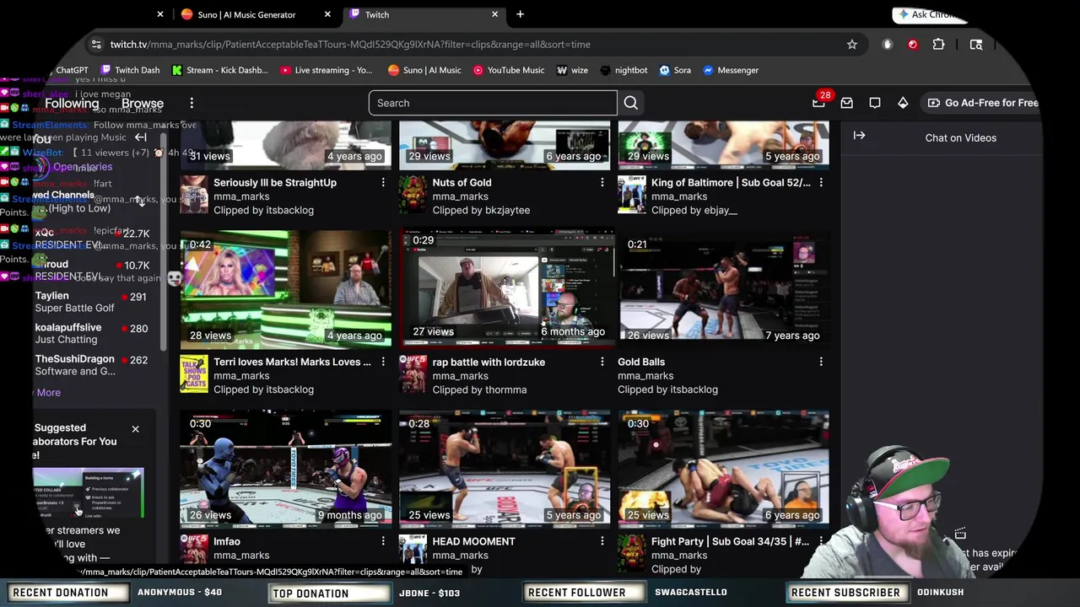The height and width of the screenshot is (607, 1080).
Task: Open mma_marks channel under Gold Balls
Action: pyautogui.click(x=645, y=376)
